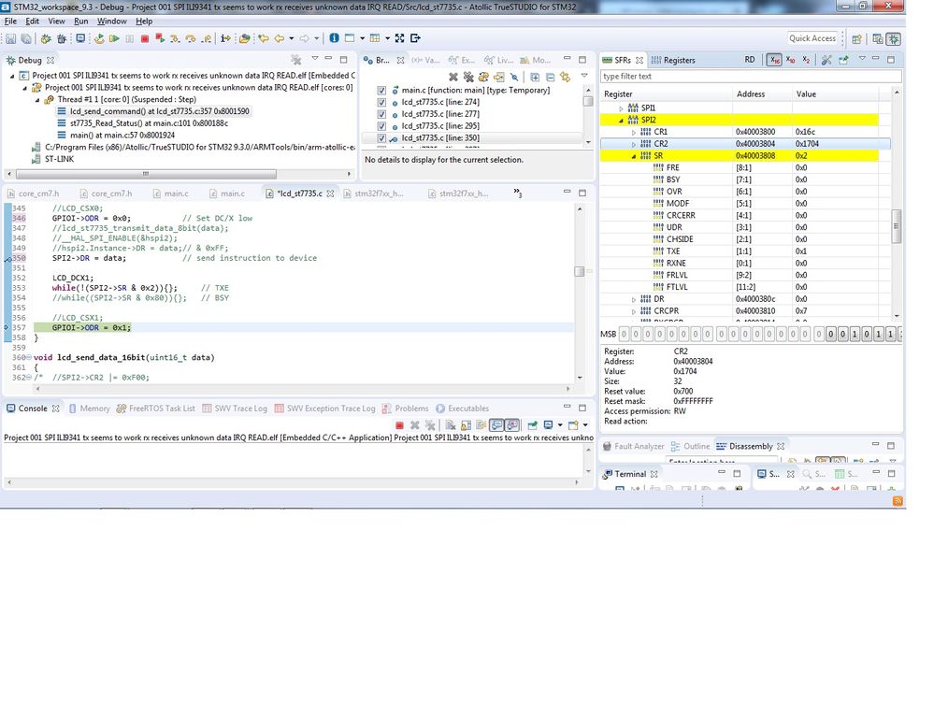Image resolution: width=934 pixels, height=703 pixels.
Task: Open the Run menu
Action: click(81, 21)
